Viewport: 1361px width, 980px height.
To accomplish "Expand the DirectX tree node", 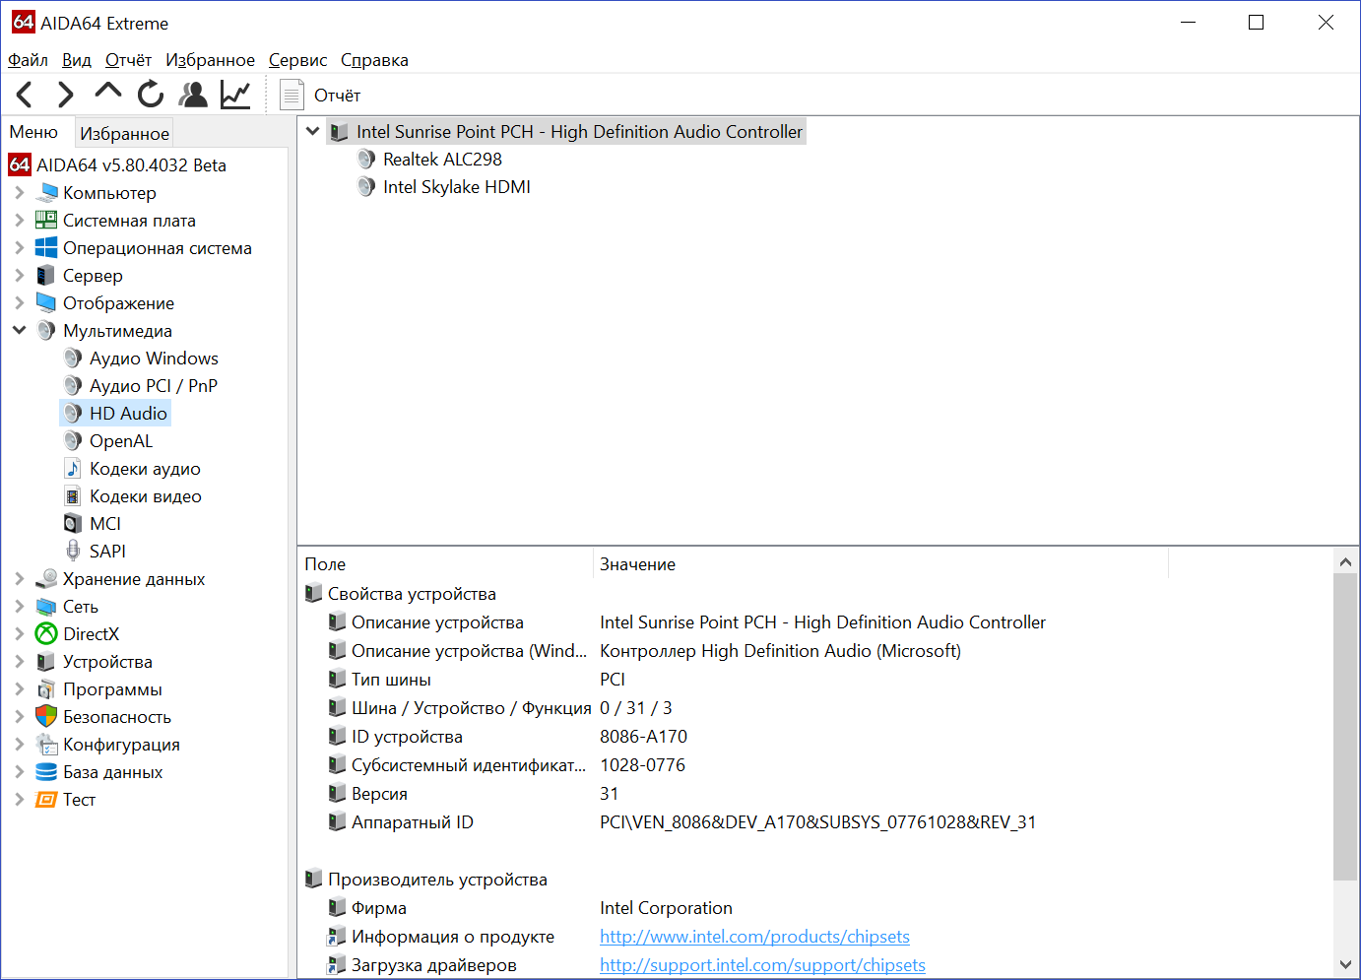I will point(20,634).
